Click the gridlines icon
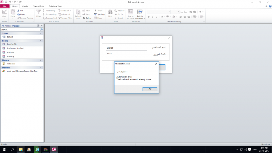The width and height of the screenshot is (272, 153). (x=194, y=17)
